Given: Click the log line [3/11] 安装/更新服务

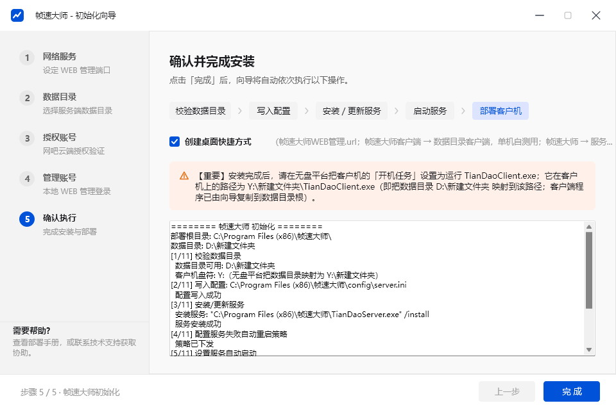Looking at the screenshot, I should pyautogui.click(x=207, y=305).
